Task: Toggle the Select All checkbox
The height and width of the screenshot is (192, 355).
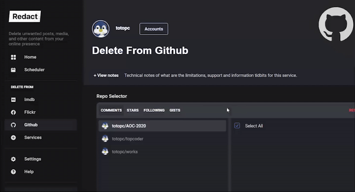Action: pos(237,125)
